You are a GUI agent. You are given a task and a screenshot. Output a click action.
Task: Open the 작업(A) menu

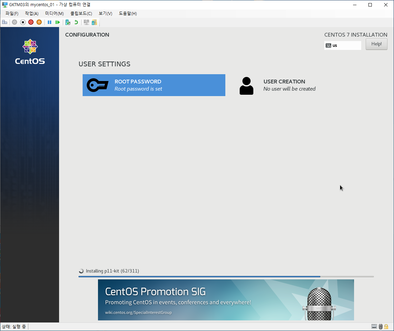(32, 13)
